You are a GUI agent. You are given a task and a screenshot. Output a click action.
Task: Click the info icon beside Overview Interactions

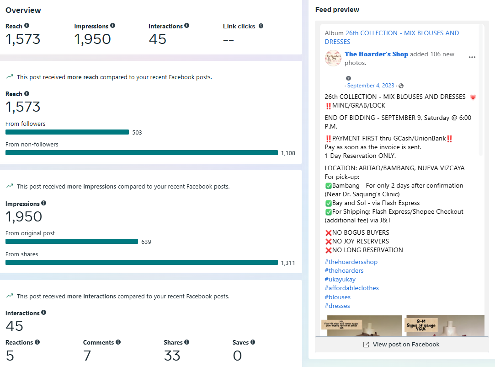click(x=187, y=26)
